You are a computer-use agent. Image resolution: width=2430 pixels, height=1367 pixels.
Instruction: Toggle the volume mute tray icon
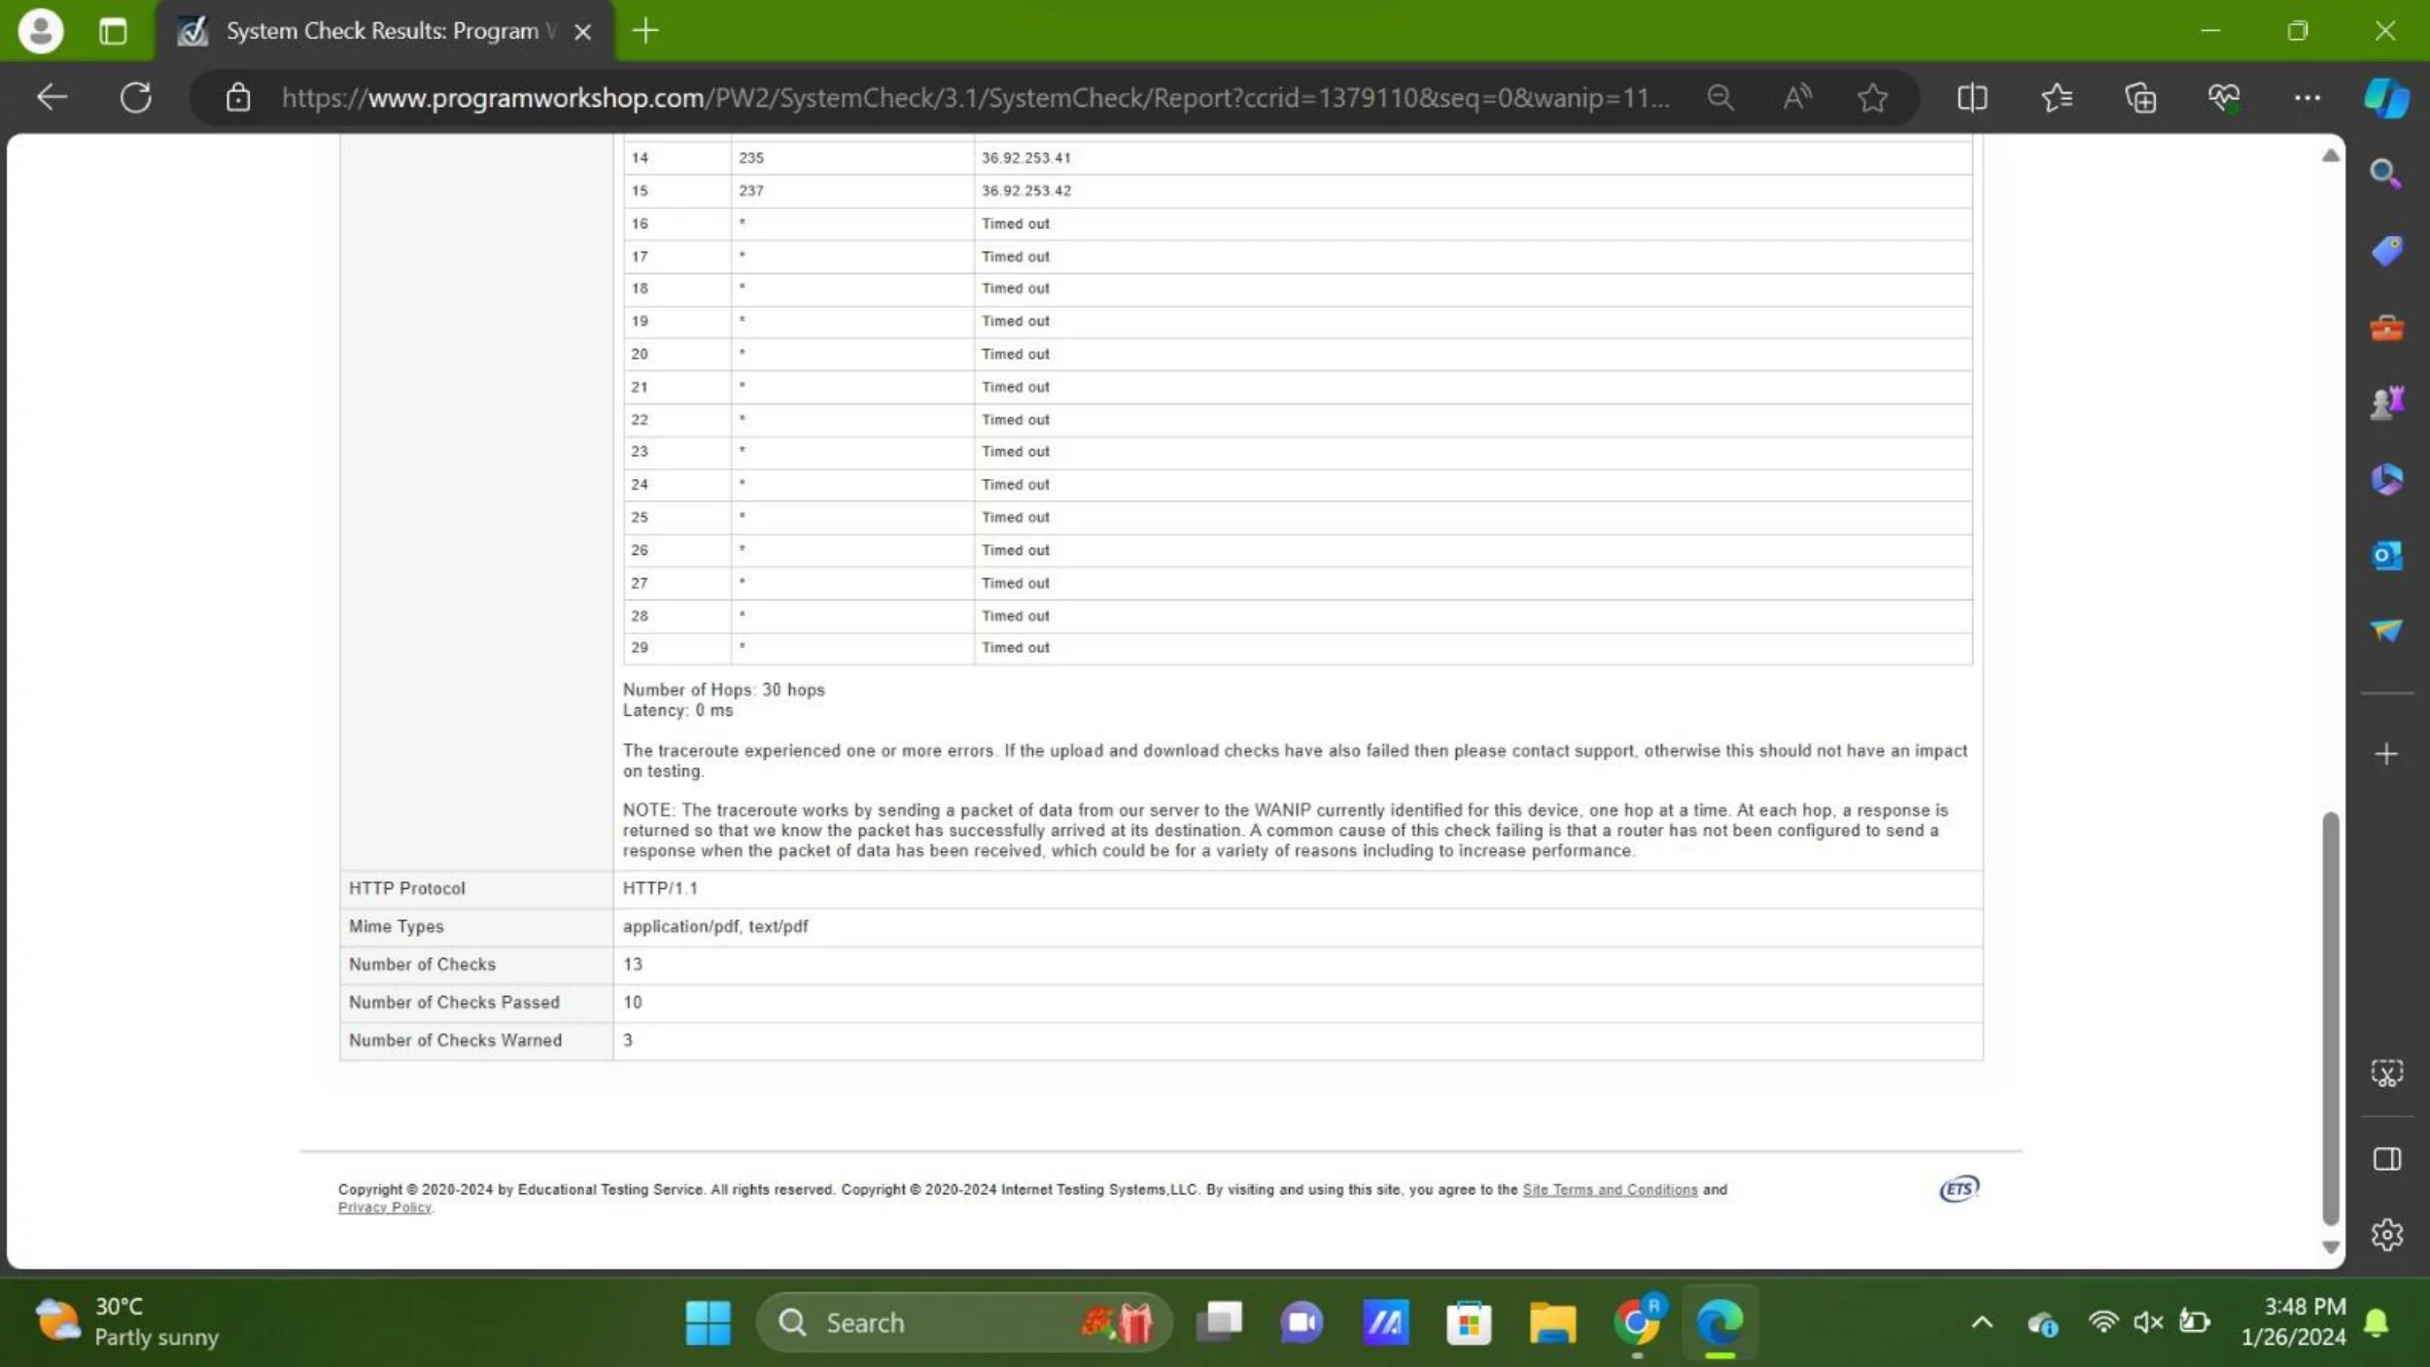[x=2148, y=1322]
